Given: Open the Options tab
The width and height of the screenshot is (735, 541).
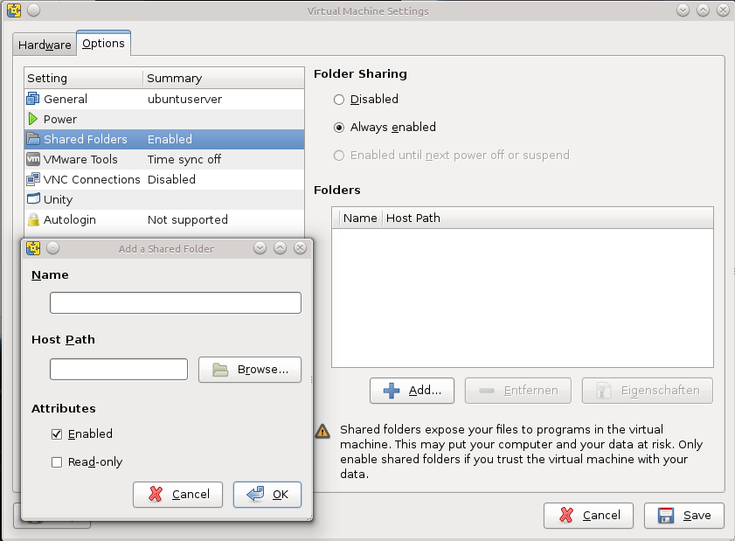Looking at the screenshot, I should pos(103,43).
